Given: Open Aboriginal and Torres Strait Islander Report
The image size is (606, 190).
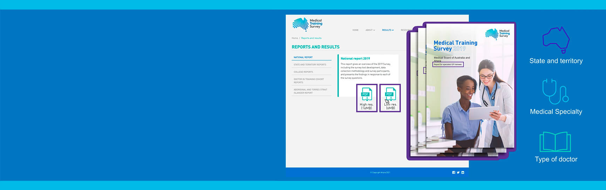Looking at the screenshot, I should [x=311, y=91].
